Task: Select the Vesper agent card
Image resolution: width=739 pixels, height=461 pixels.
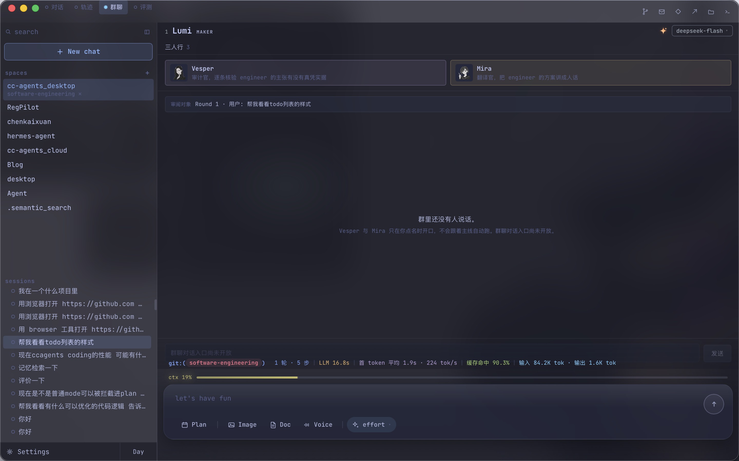Action: (x=305, y=72)
